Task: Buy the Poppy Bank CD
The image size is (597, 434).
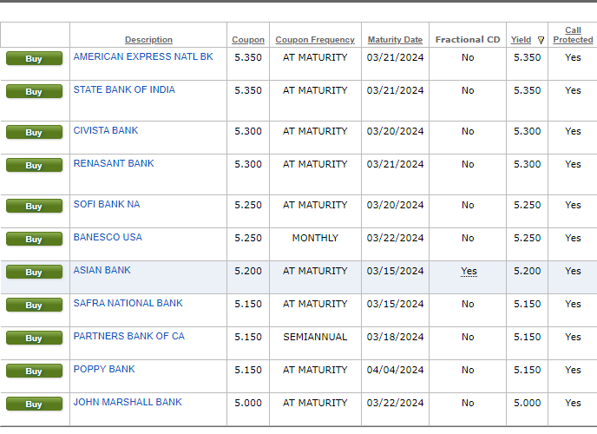Action: click(x=34, y=372)
